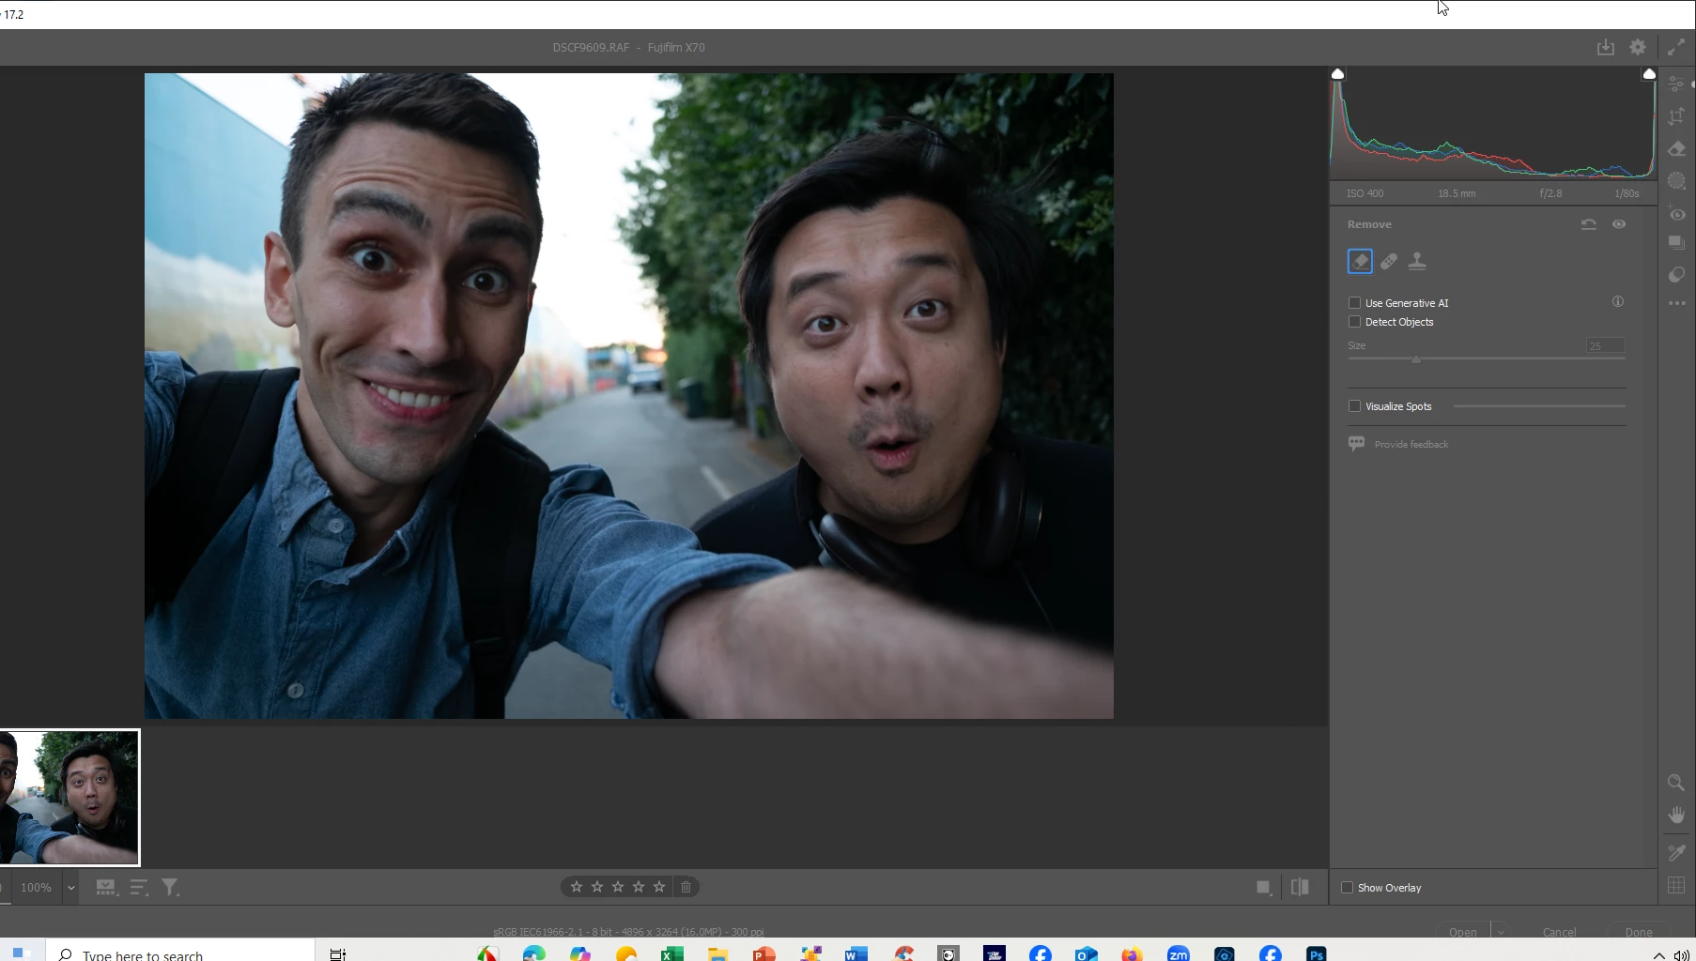Screen dimensions: 1696x961
Task: Open the filmstrip sort options
Action: (139, 887)
